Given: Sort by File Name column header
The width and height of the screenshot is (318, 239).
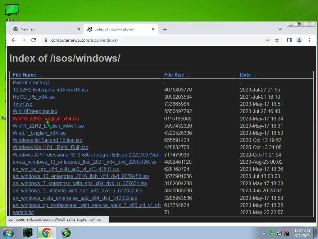Looking at the screenshot, I should [24, 75].
